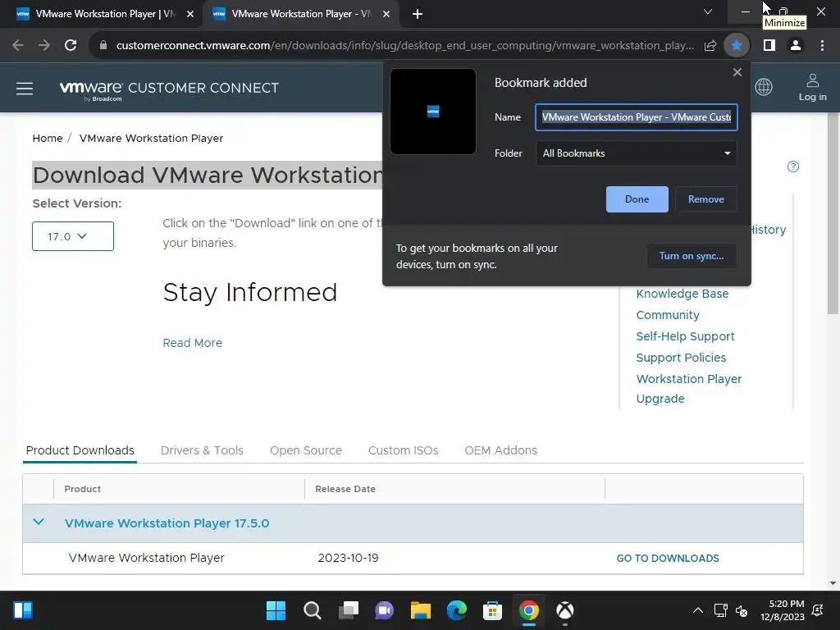Click the page vertical scrollbar thumb
Viewport: 840px width, 630px height.
pos(833,212)
